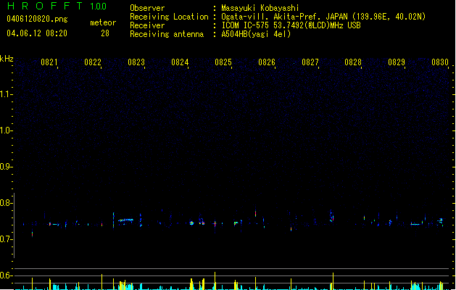Click the 'meteor' label
456x290 pixels.
(103, 22)
